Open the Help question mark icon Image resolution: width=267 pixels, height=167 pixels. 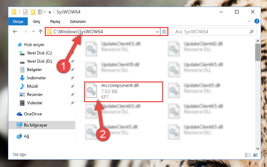coord(257,21)
